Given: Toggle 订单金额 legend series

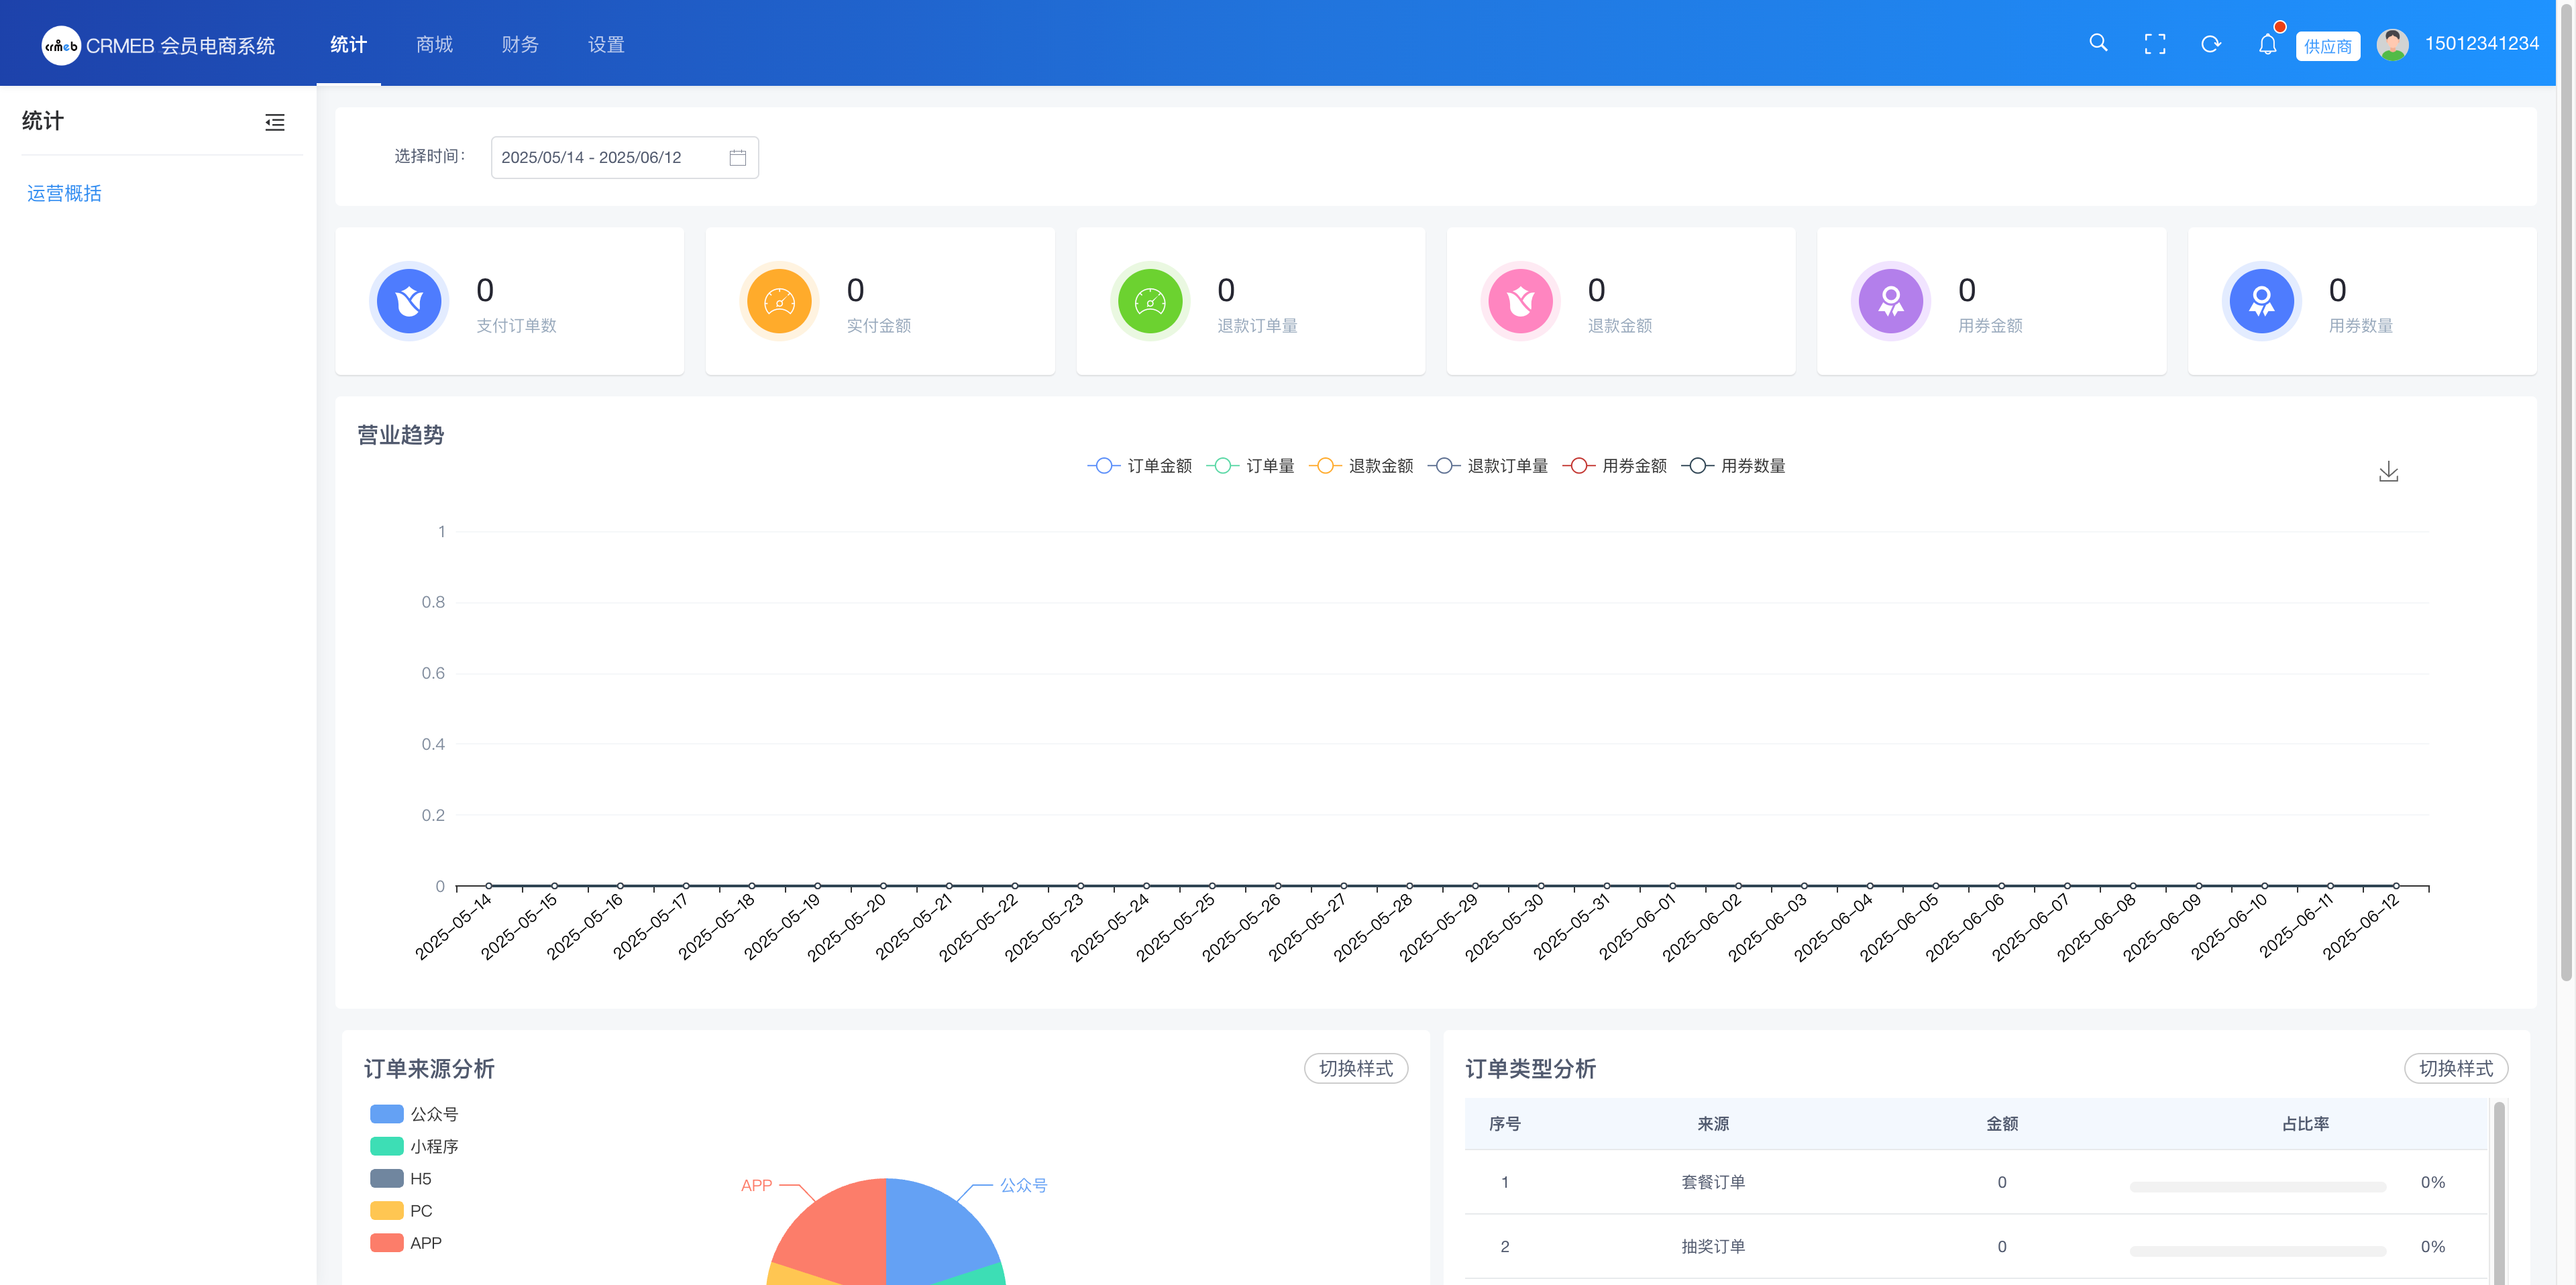Looking at the screenshot, I should pyautogui.click(x=1139, y=466).
